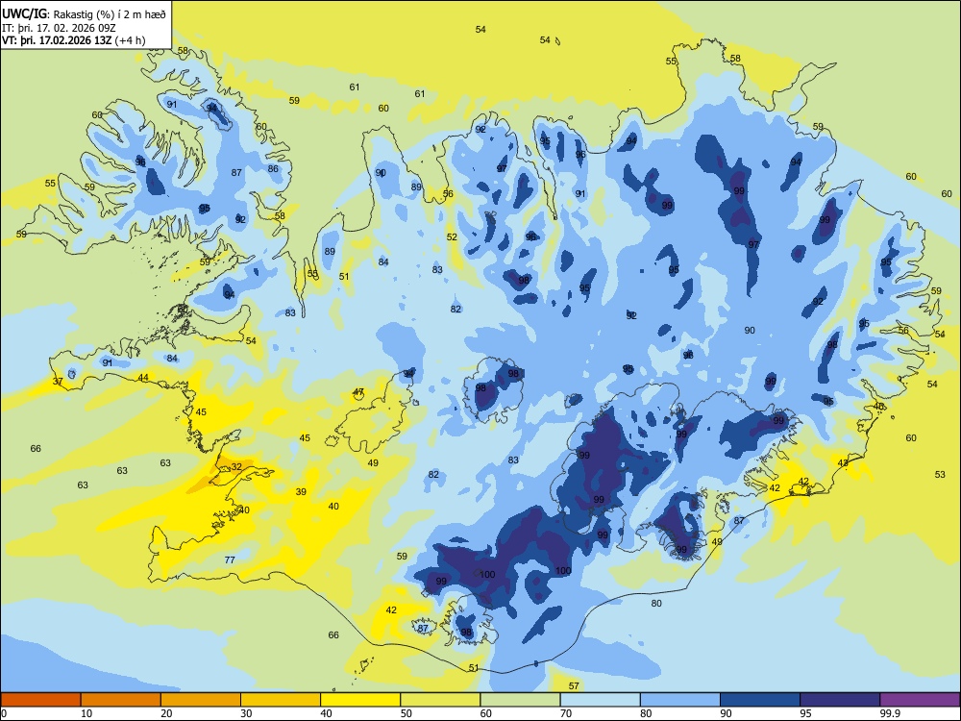Click the map value '53'
The image size is (961, 721).
(940, 475)
